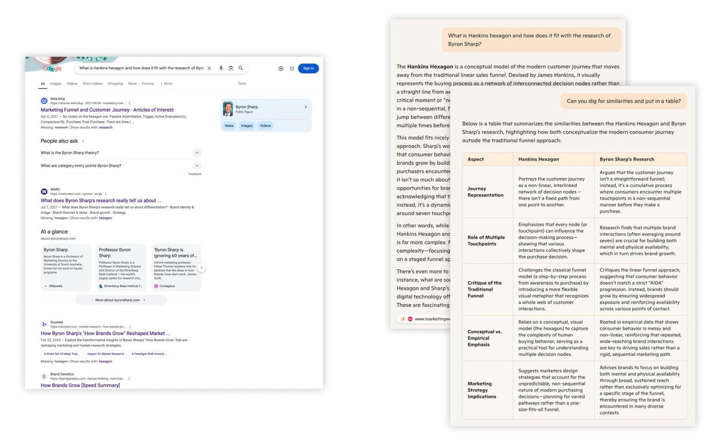Image resolution: width=720 pixels, height=443 pixels.
Task: Click the 'What is Hankins hexagon' chat message
Action: pyautogui.click(x=532, y=40)
